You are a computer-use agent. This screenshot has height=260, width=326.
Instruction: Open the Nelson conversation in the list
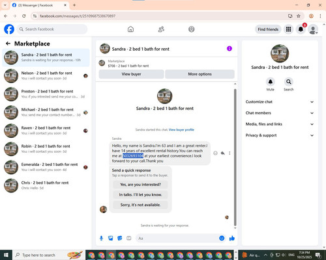46,75
